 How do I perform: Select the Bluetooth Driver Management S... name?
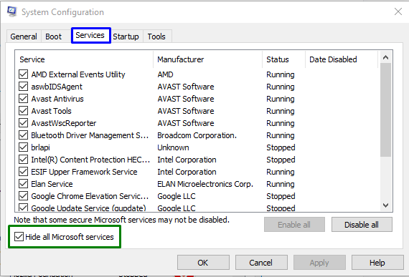pyautogui.click(x=90, y=135)
